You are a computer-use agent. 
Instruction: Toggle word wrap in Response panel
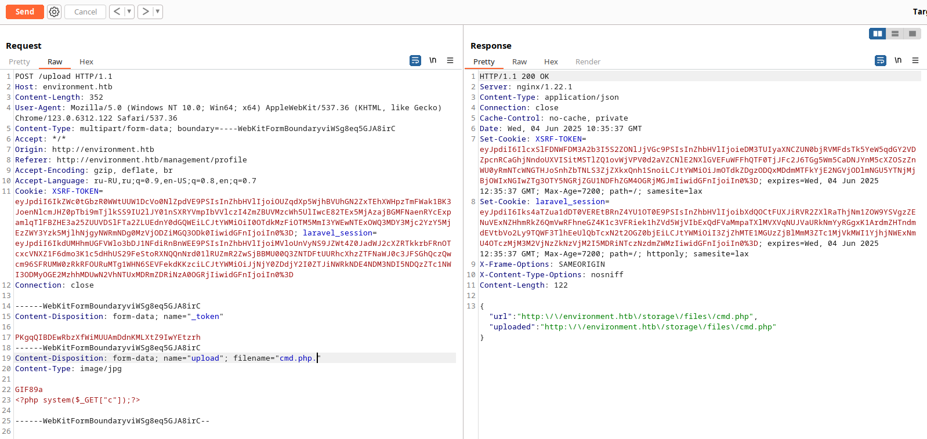click(x=881, y=60)
